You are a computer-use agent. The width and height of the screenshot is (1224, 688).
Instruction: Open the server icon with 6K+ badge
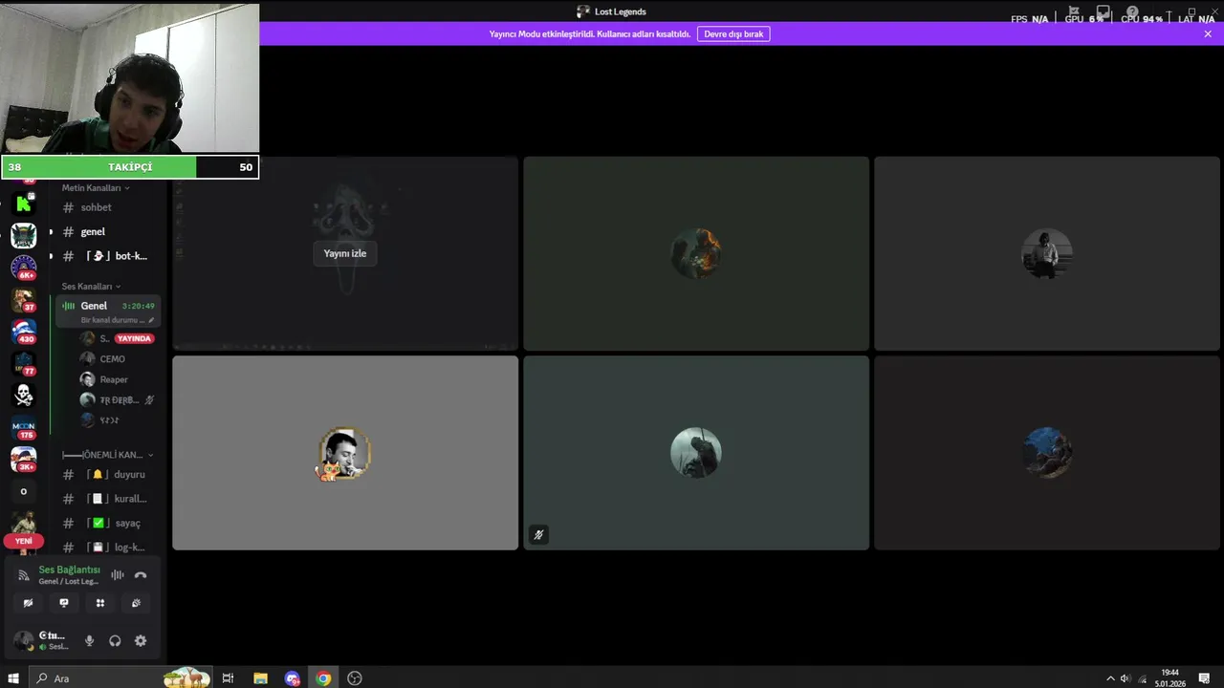tap(24, 268)
